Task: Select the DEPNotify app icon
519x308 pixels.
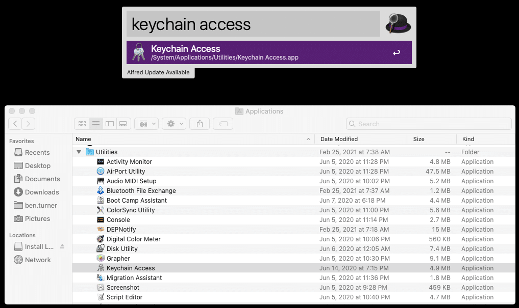Action: [x=101, y=229]
